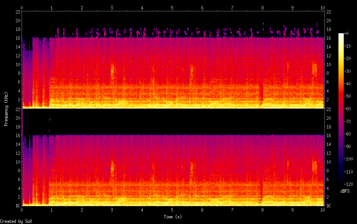Select the '-110' colour scale value
The image size is (357, 224).
click(348, 171)
